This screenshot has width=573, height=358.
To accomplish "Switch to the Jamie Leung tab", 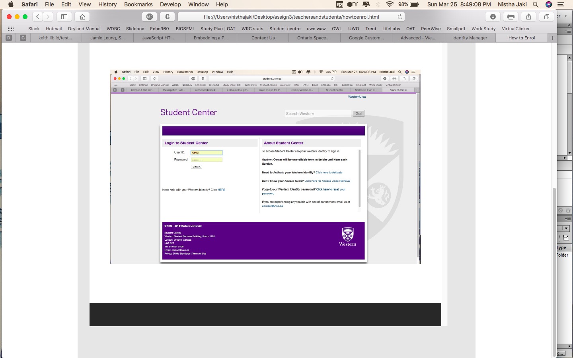I will (107, 38).
